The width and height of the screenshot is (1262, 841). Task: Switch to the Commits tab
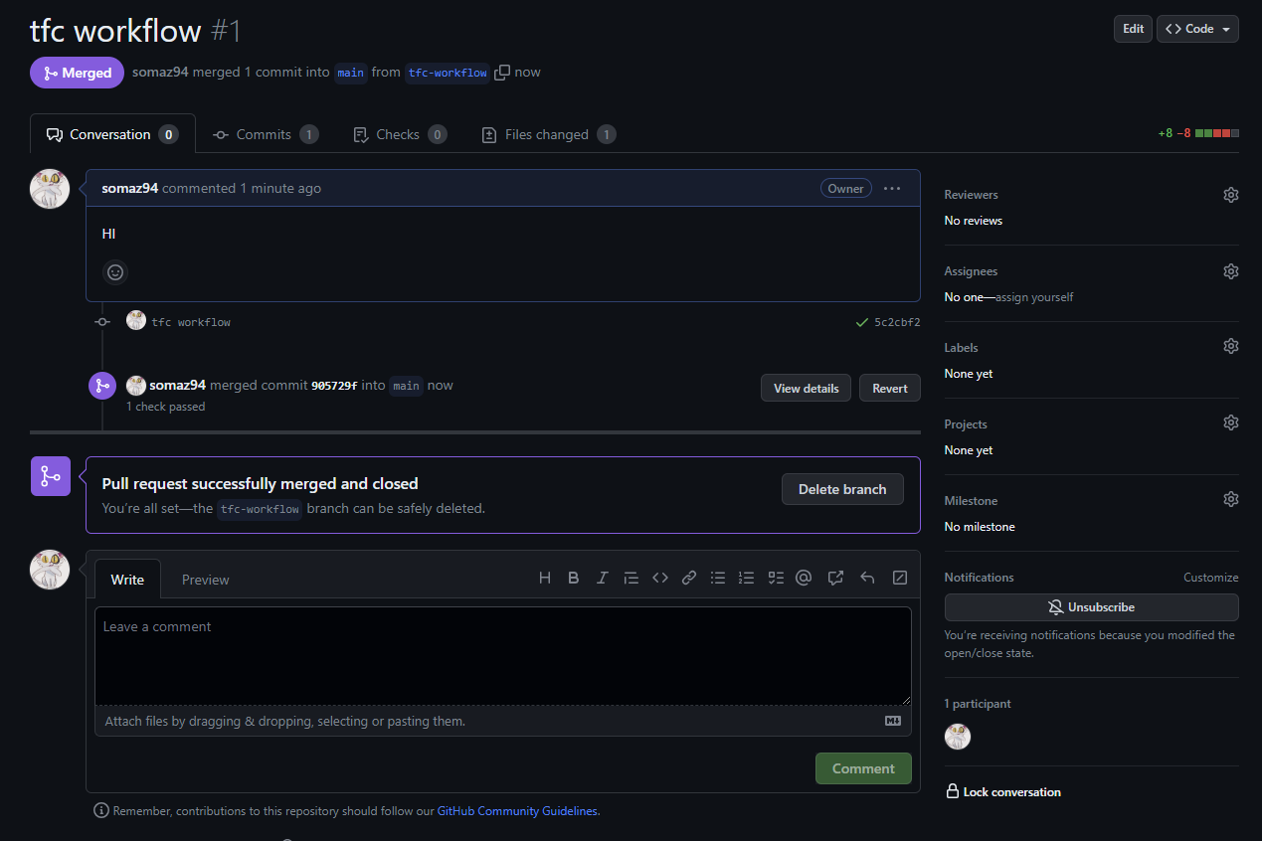pos(266,134)
